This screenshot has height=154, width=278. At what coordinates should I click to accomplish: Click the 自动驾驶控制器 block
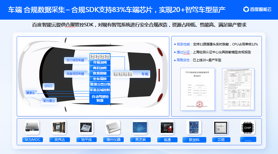click(100, 99)
